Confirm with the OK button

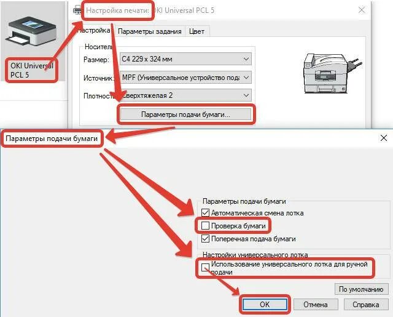(x=265, y=305)
